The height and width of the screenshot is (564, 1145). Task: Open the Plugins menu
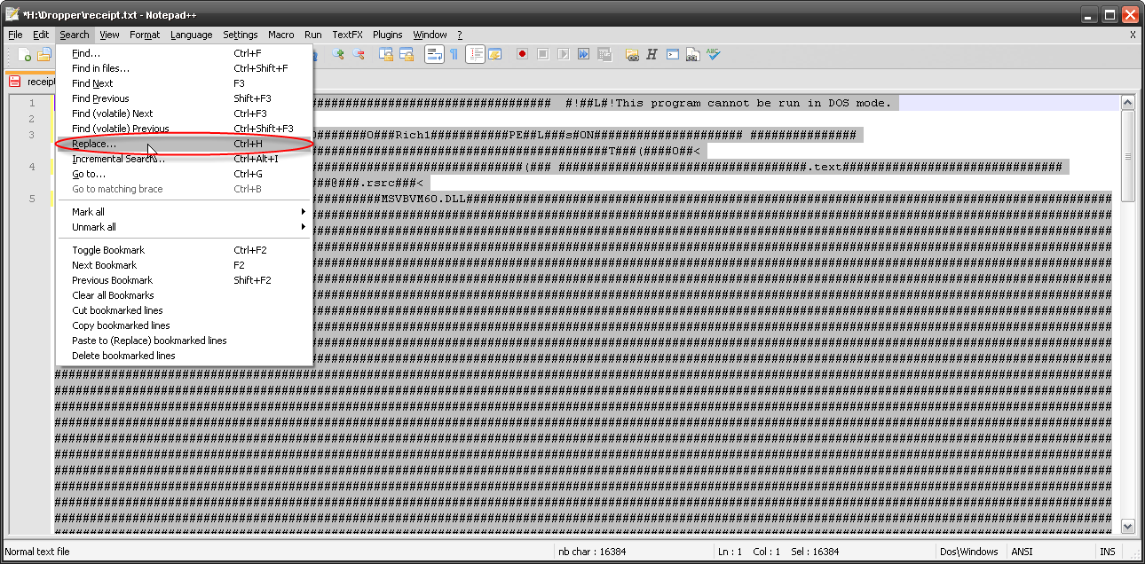tap(387, 35)
